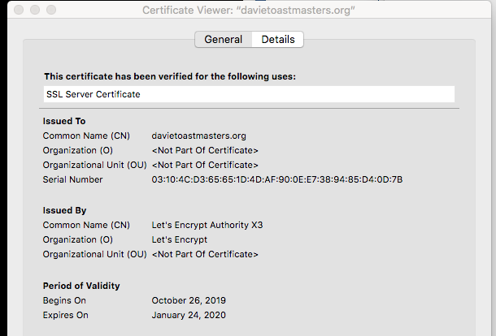Click the Expires On label
Screen dimensions: 496x336
click(x=65, y=315)
